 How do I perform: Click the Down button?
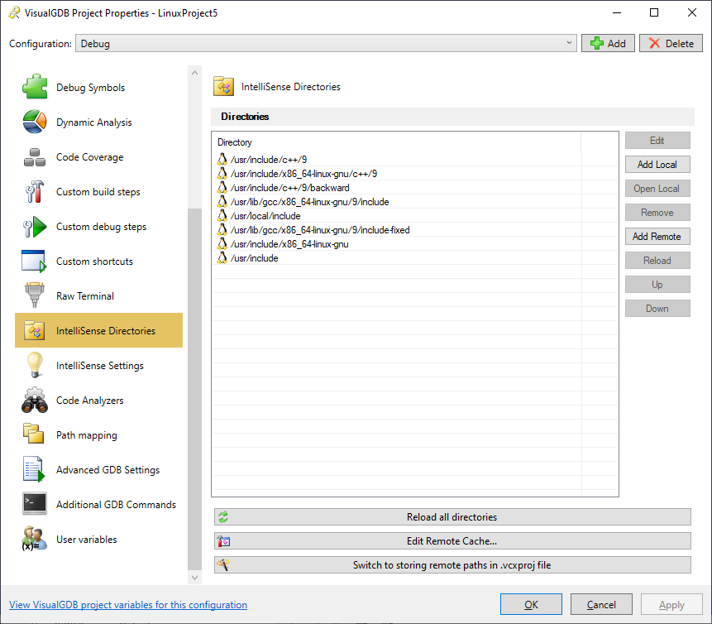(657, 309)
